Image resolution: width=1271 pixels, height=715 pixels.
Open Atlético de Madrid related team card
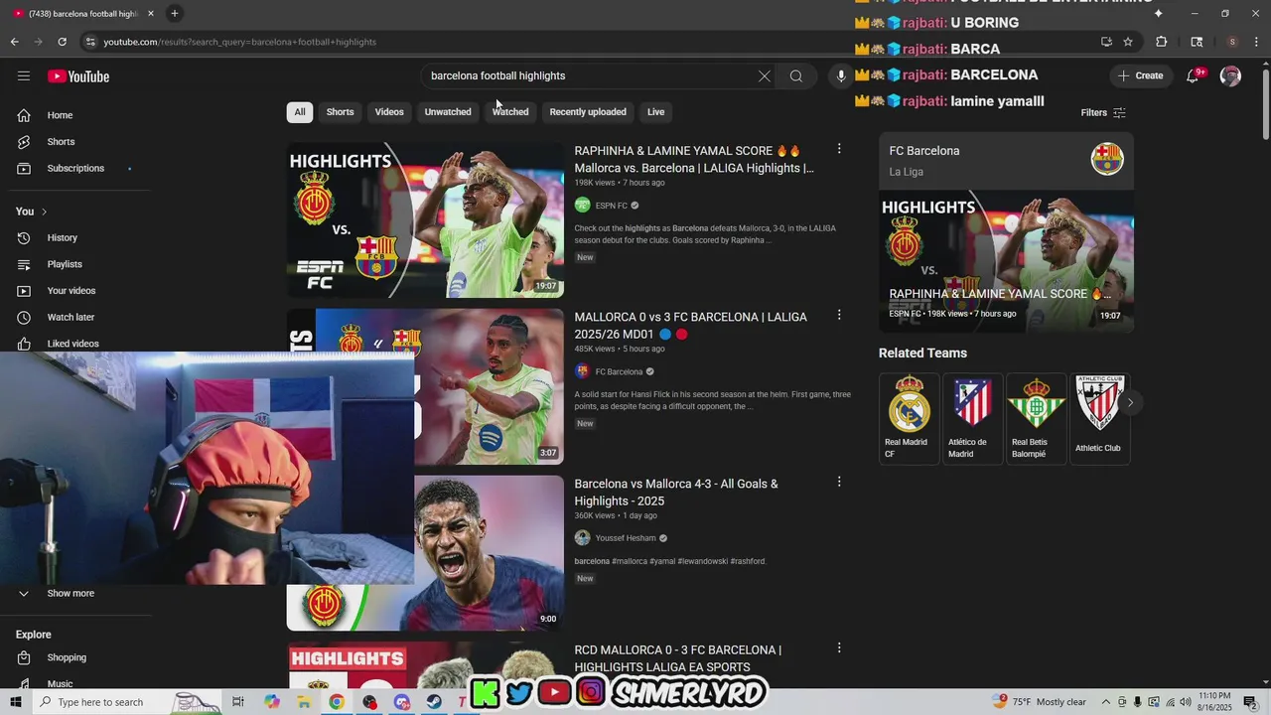pyautogui.click(x=972, y=418)
